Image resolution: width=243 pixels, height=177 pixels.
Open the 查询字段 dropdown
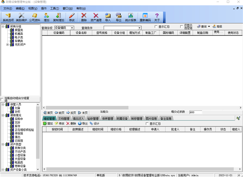click(72, 27)
